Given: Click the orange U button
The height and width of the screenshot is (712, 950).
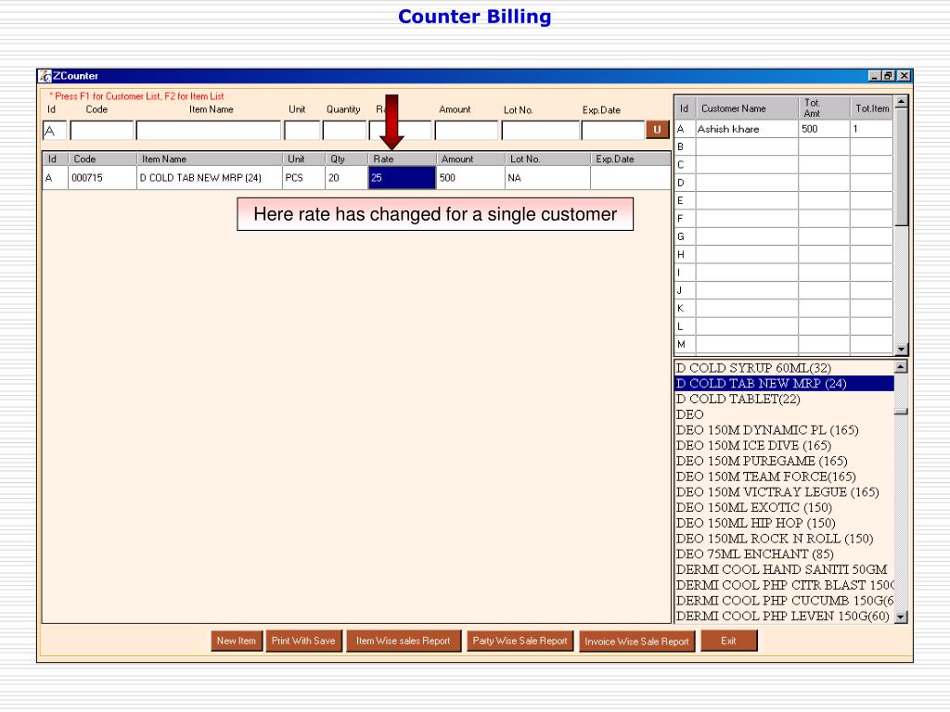Looking at the screenshot, I should click(x=658, y=130).
